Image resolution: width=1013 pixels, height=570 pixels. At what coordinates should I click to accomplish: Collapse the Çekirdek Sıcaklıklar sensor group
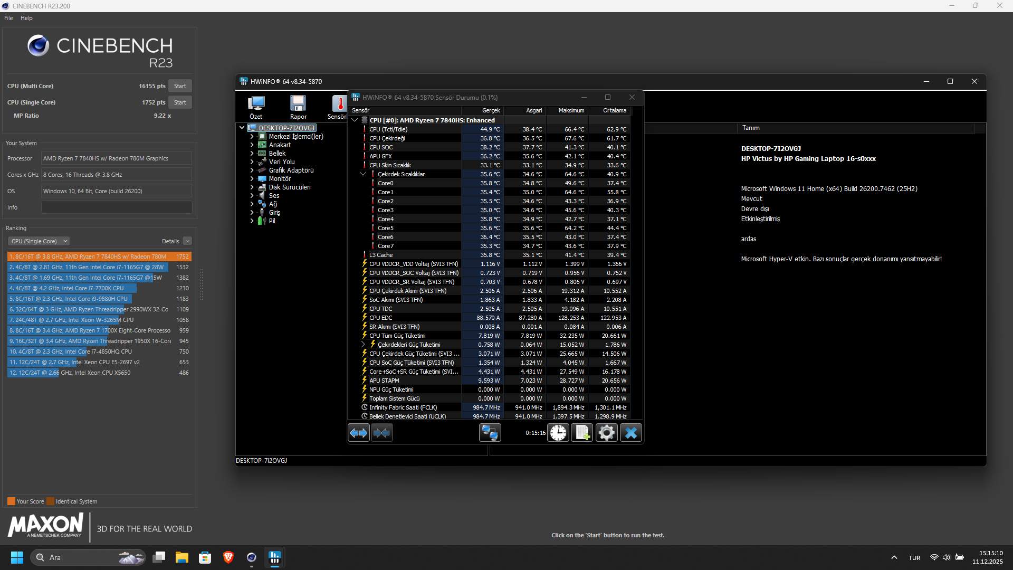coord(364,174)
